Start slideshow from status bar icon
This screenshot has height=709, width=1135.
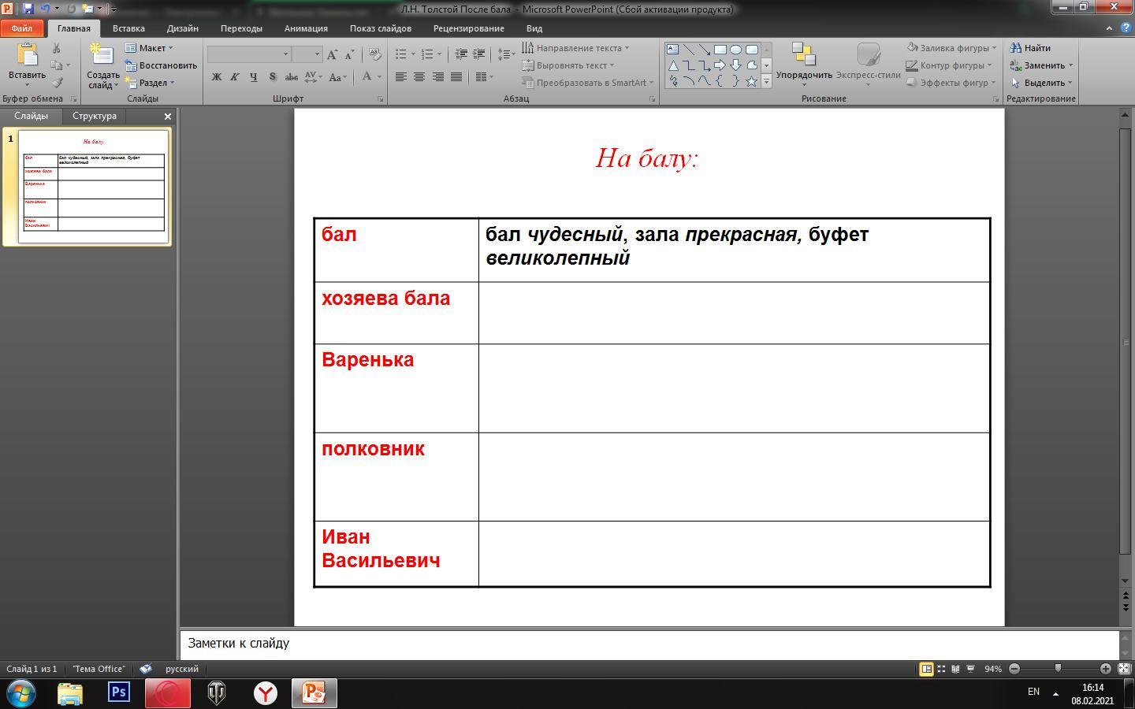click(970, 669)
